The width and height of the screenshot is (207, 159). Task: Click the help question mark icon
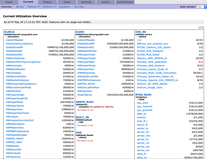(203, 28)
